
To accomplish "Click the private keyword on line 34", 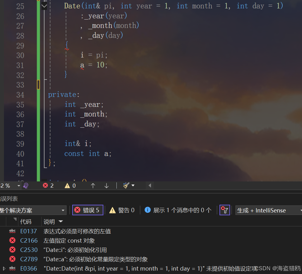I will pyautogui.click(x=62, y=94).
